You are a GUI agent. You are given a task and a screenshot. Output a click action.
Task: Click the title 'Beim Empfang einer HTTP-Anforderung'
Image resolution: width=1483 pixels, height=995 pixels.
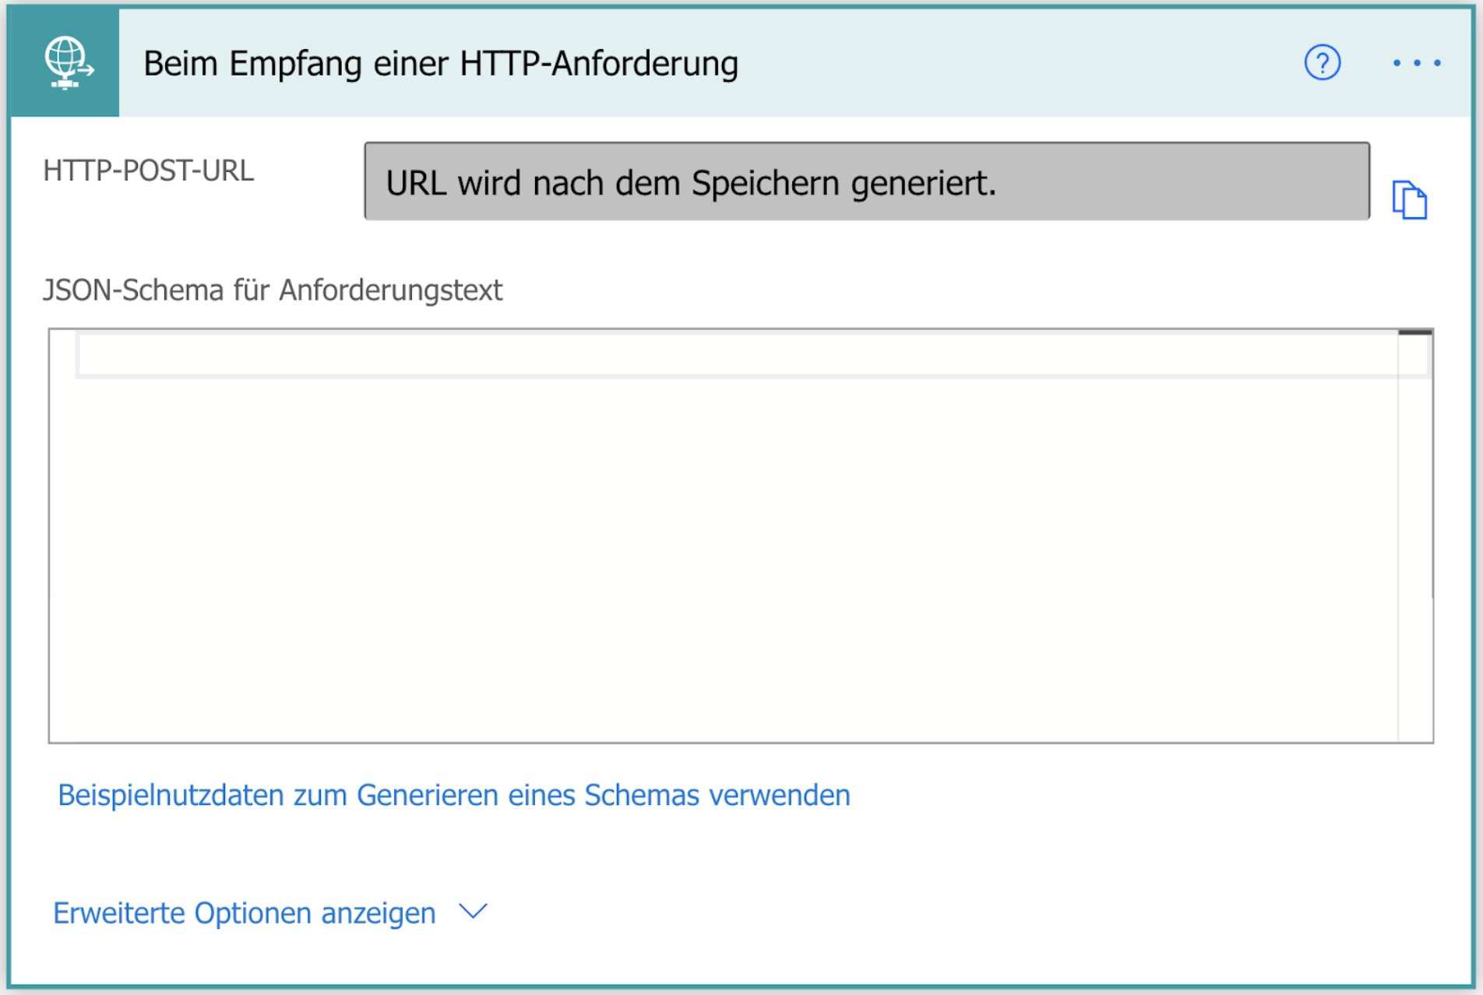click(440, 64)
